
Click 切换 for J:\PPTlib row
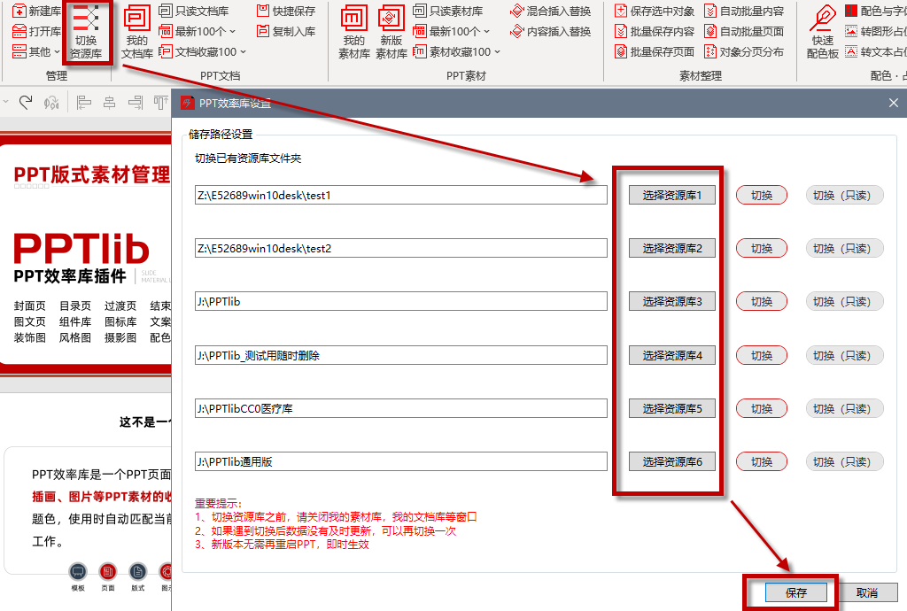point(761,302)
